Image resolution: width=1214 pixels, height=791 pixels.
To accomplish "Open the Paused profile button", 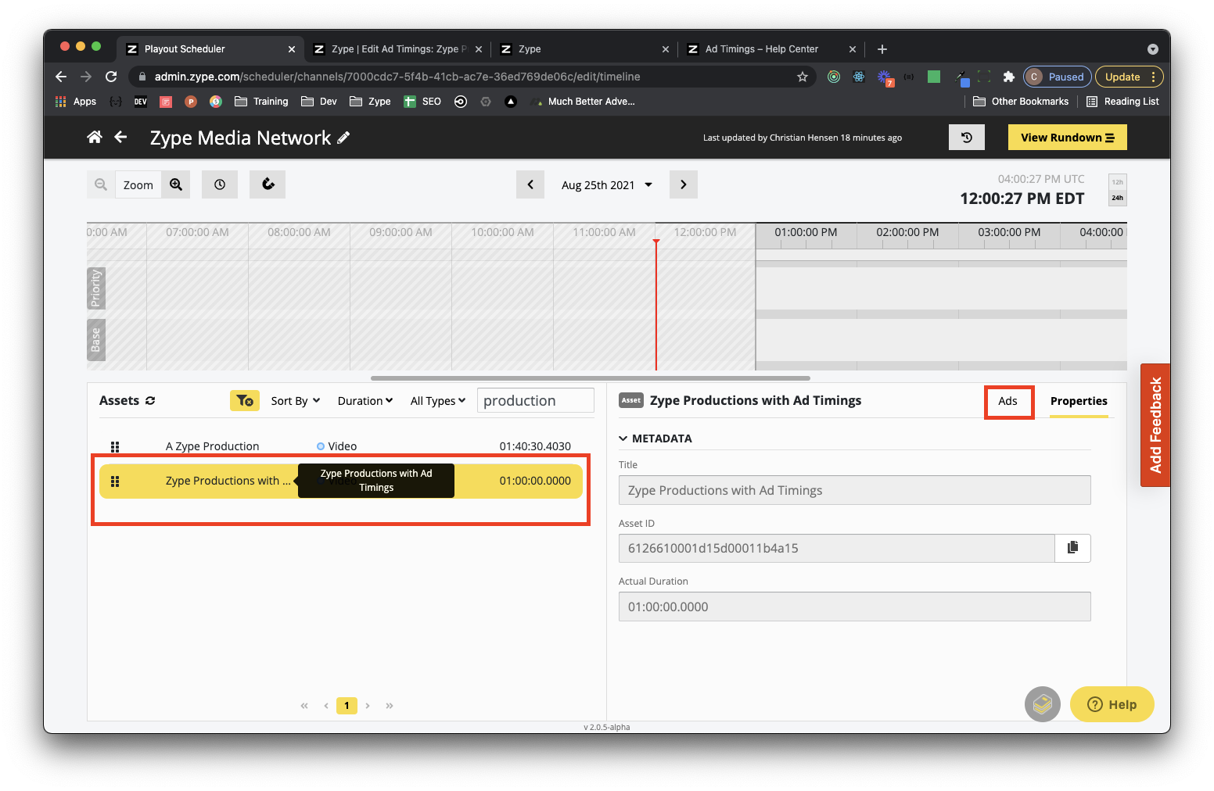I will pos(1057,77).
